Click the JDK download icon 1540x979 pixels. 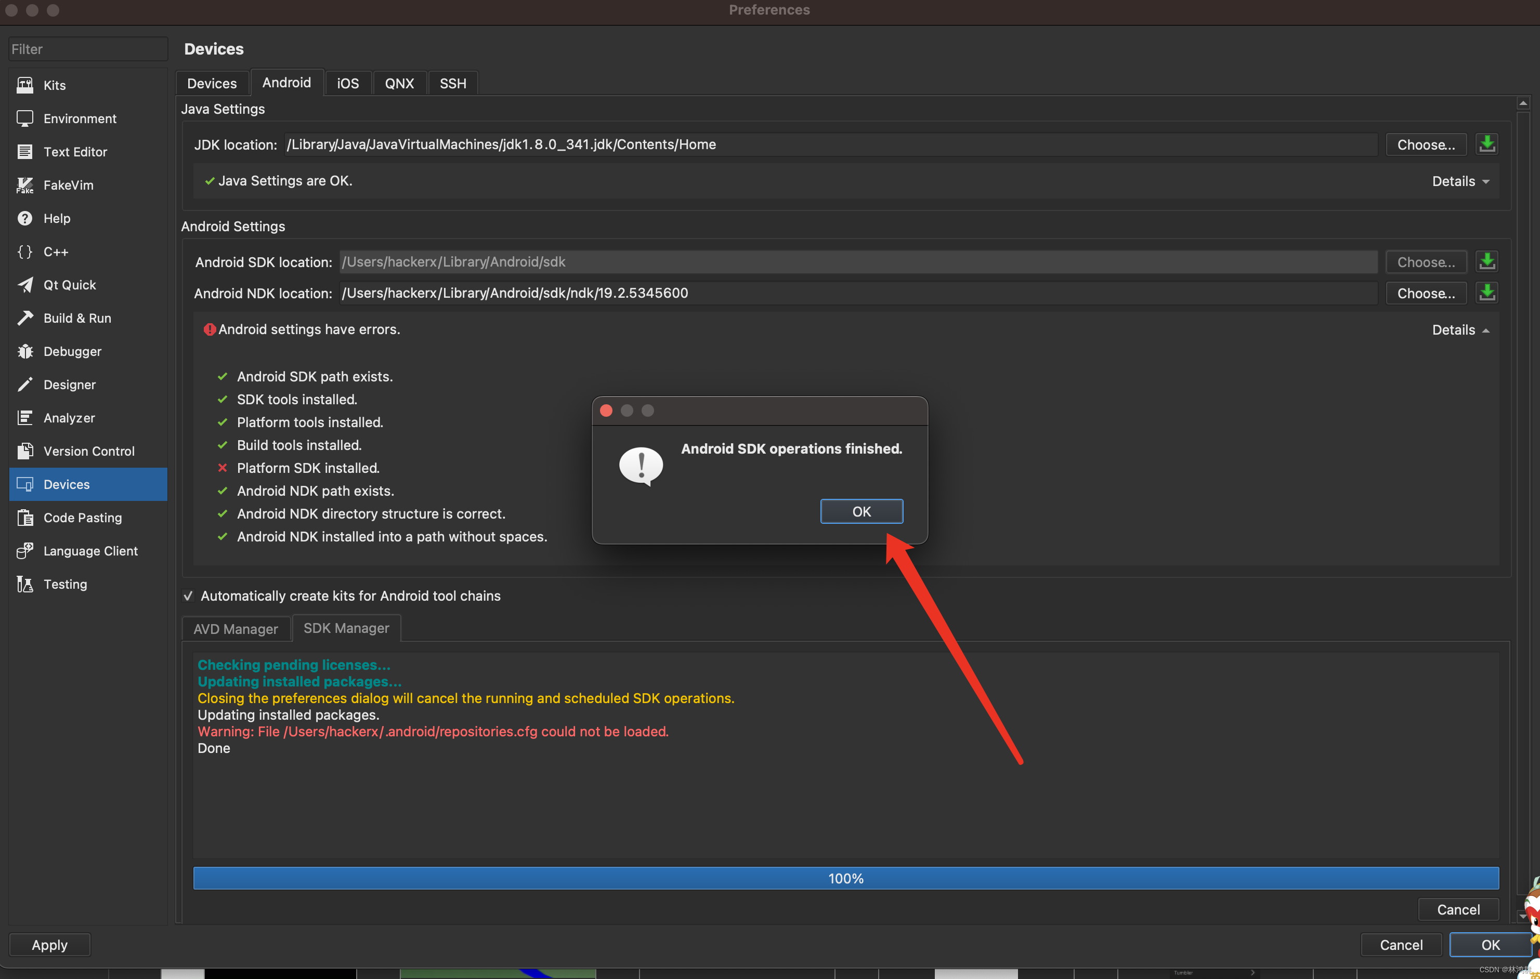coord(1487,144)
